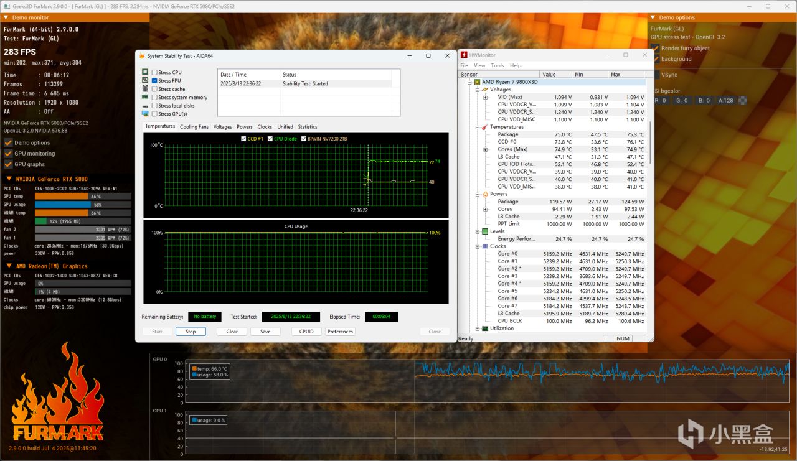The image size is (797, 461).
Task: Enable the Stress system memory checkbox
Action: tap(154, 97)
